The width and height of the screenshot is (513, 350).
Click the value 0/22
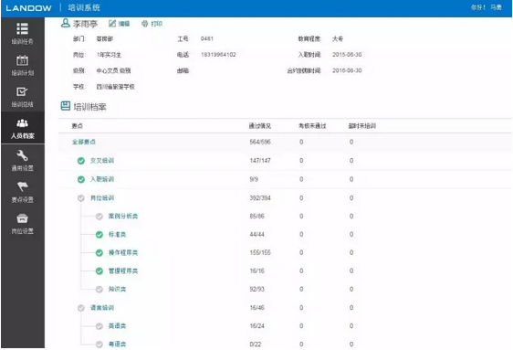click(x=256, y=345)
